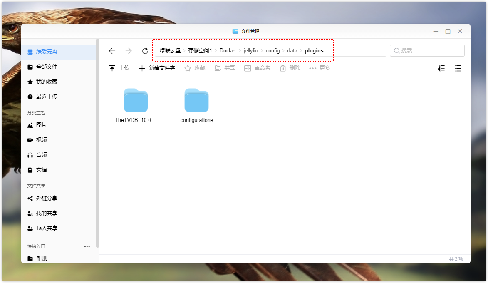Toggle the sort order icon

click(441, 68)
